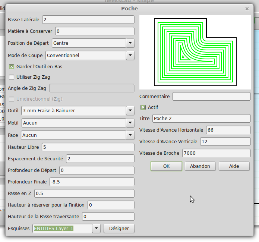The width and height of the screenshot is (259, 242).
Task: Click the OK button
Action: tap(166, 166)
